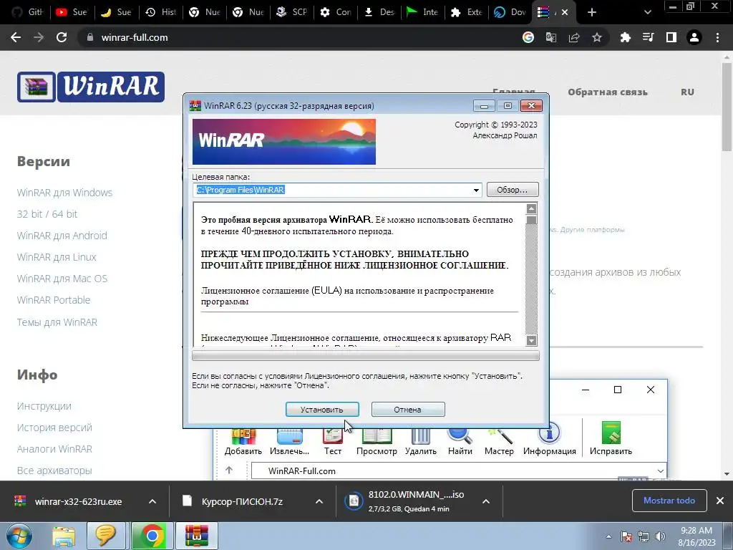Reload the page with the refresh icon
Screen dimensions: 733x550
(x=62, y=37)
